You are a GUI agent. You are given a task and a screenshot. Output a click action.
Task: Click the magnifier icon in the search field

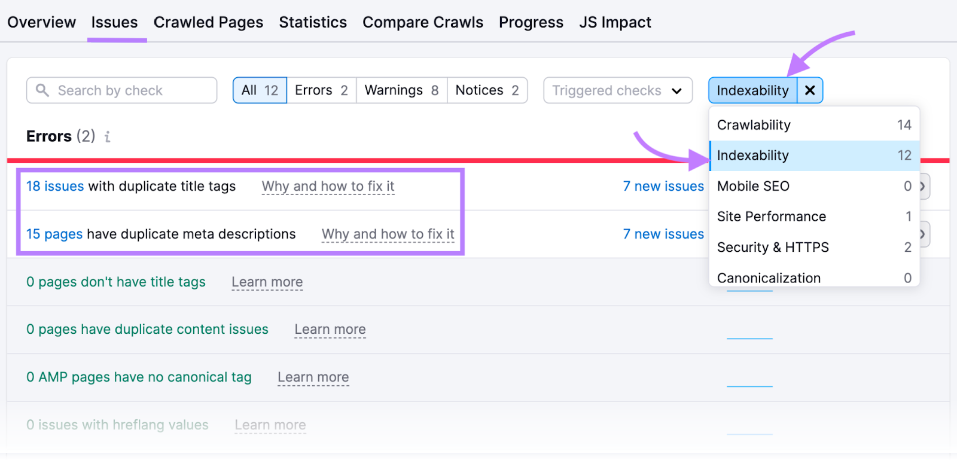[42, 90]
